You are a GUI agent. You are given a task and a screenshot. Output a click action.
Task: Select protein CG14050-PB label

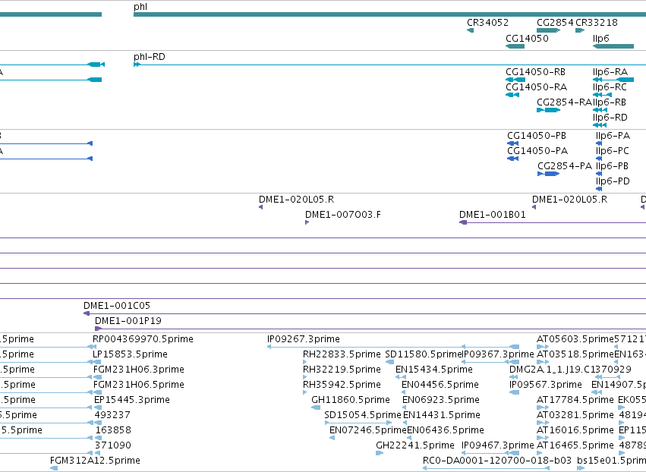[x=537, y=136]
